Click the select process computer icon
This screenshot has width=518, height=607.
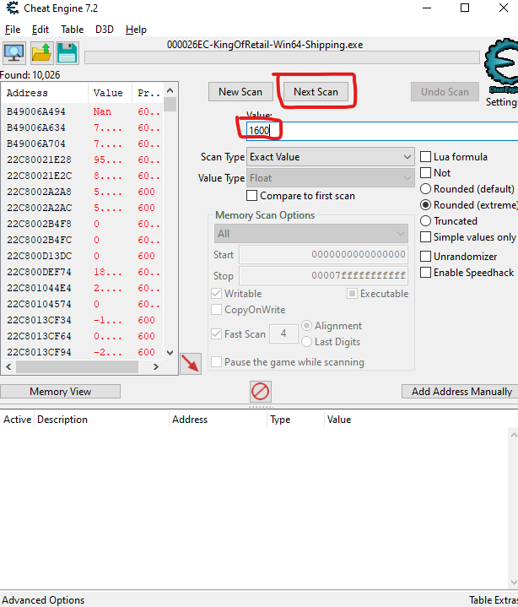14,53
